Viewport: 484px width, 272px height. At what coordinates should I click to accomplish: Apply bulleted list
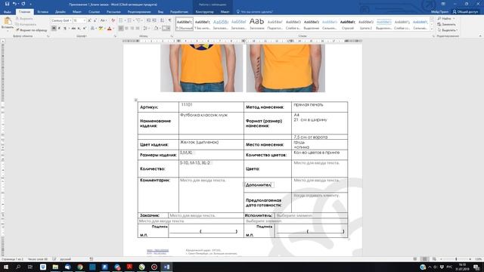tap(121, 20)
